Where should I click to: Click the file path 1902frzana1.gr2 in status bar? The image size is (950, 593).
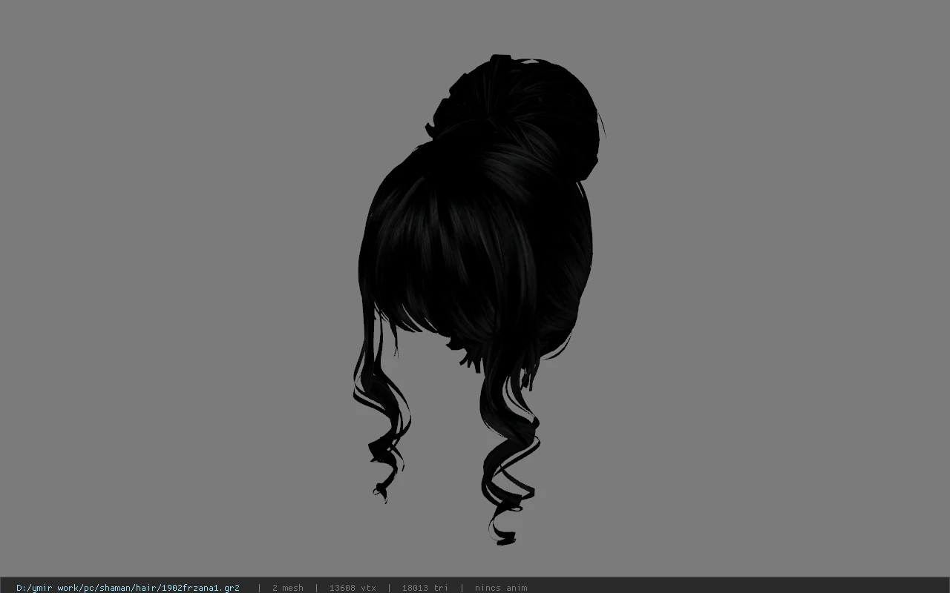128,588
